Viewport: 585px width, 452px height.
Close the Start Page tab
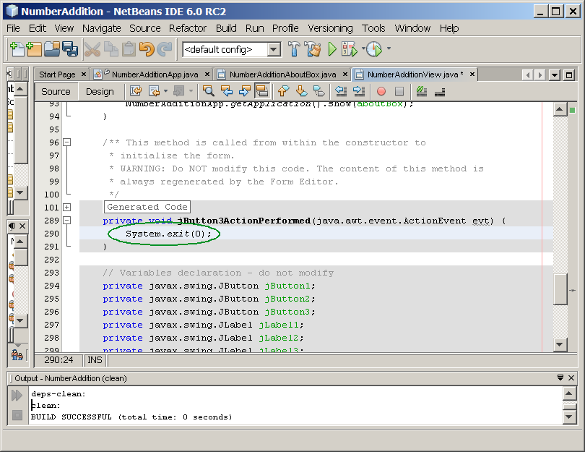click(84, 74)
